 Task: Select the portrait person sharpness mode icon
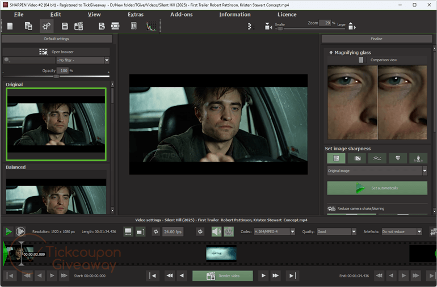[x=418, y=158]
